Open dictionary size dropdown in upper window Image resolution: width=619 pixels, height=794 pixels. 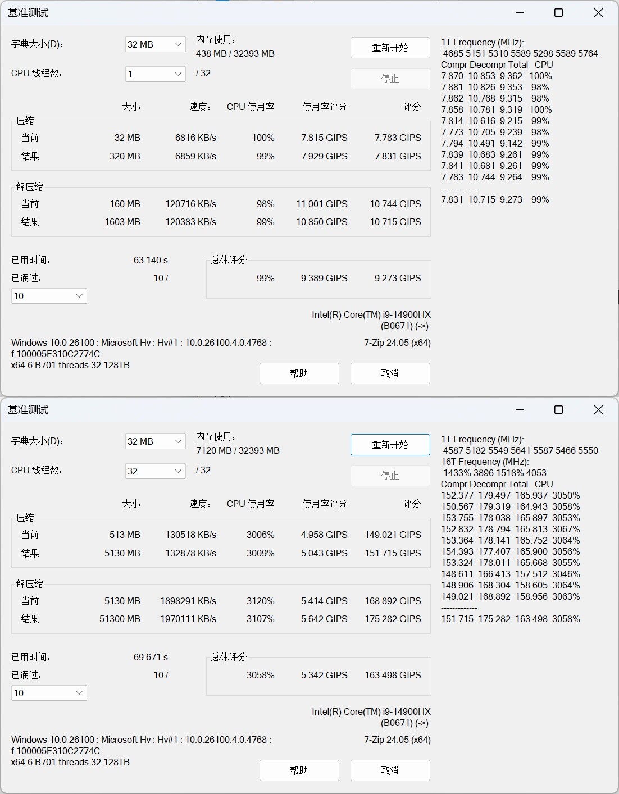(x=156, y=44)
